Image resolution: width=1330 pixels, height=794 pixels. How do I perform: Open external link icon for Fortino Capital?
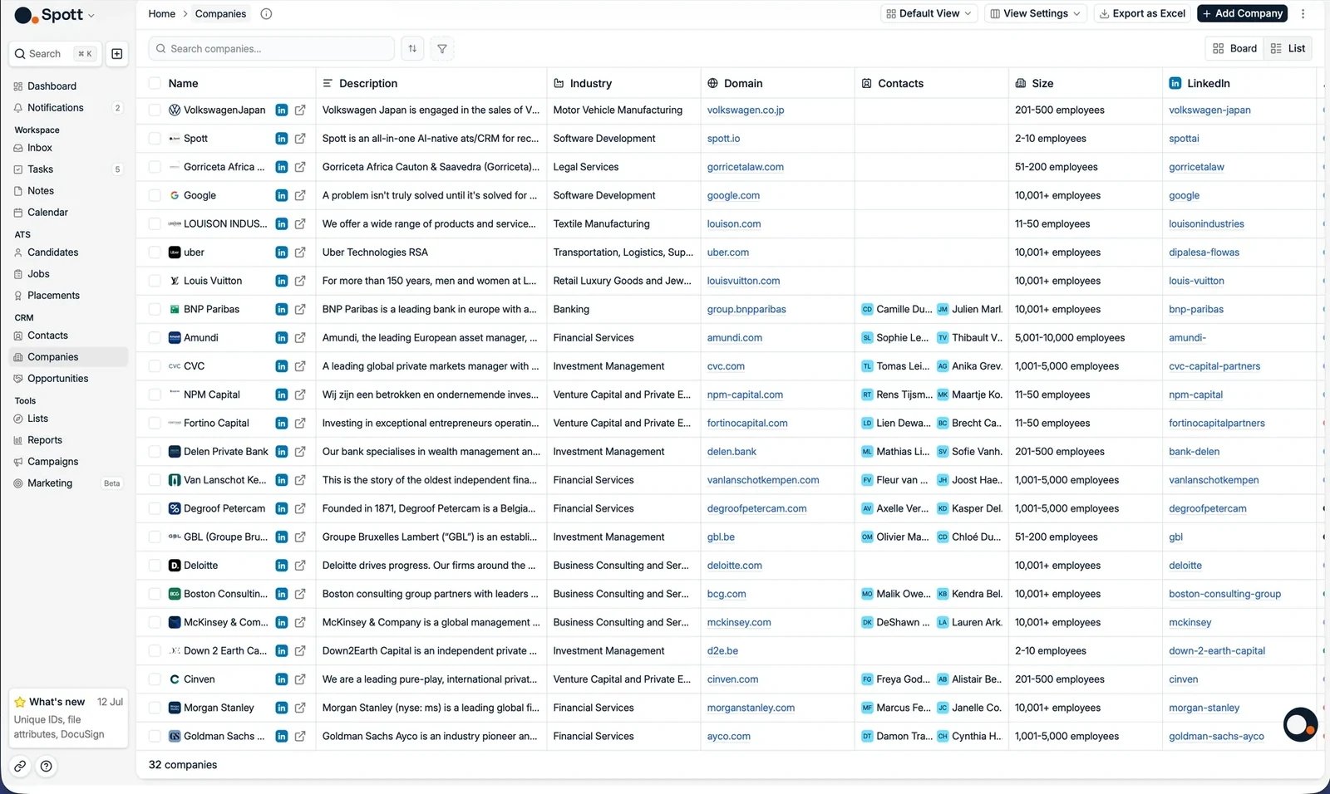(x=300, y=424)
